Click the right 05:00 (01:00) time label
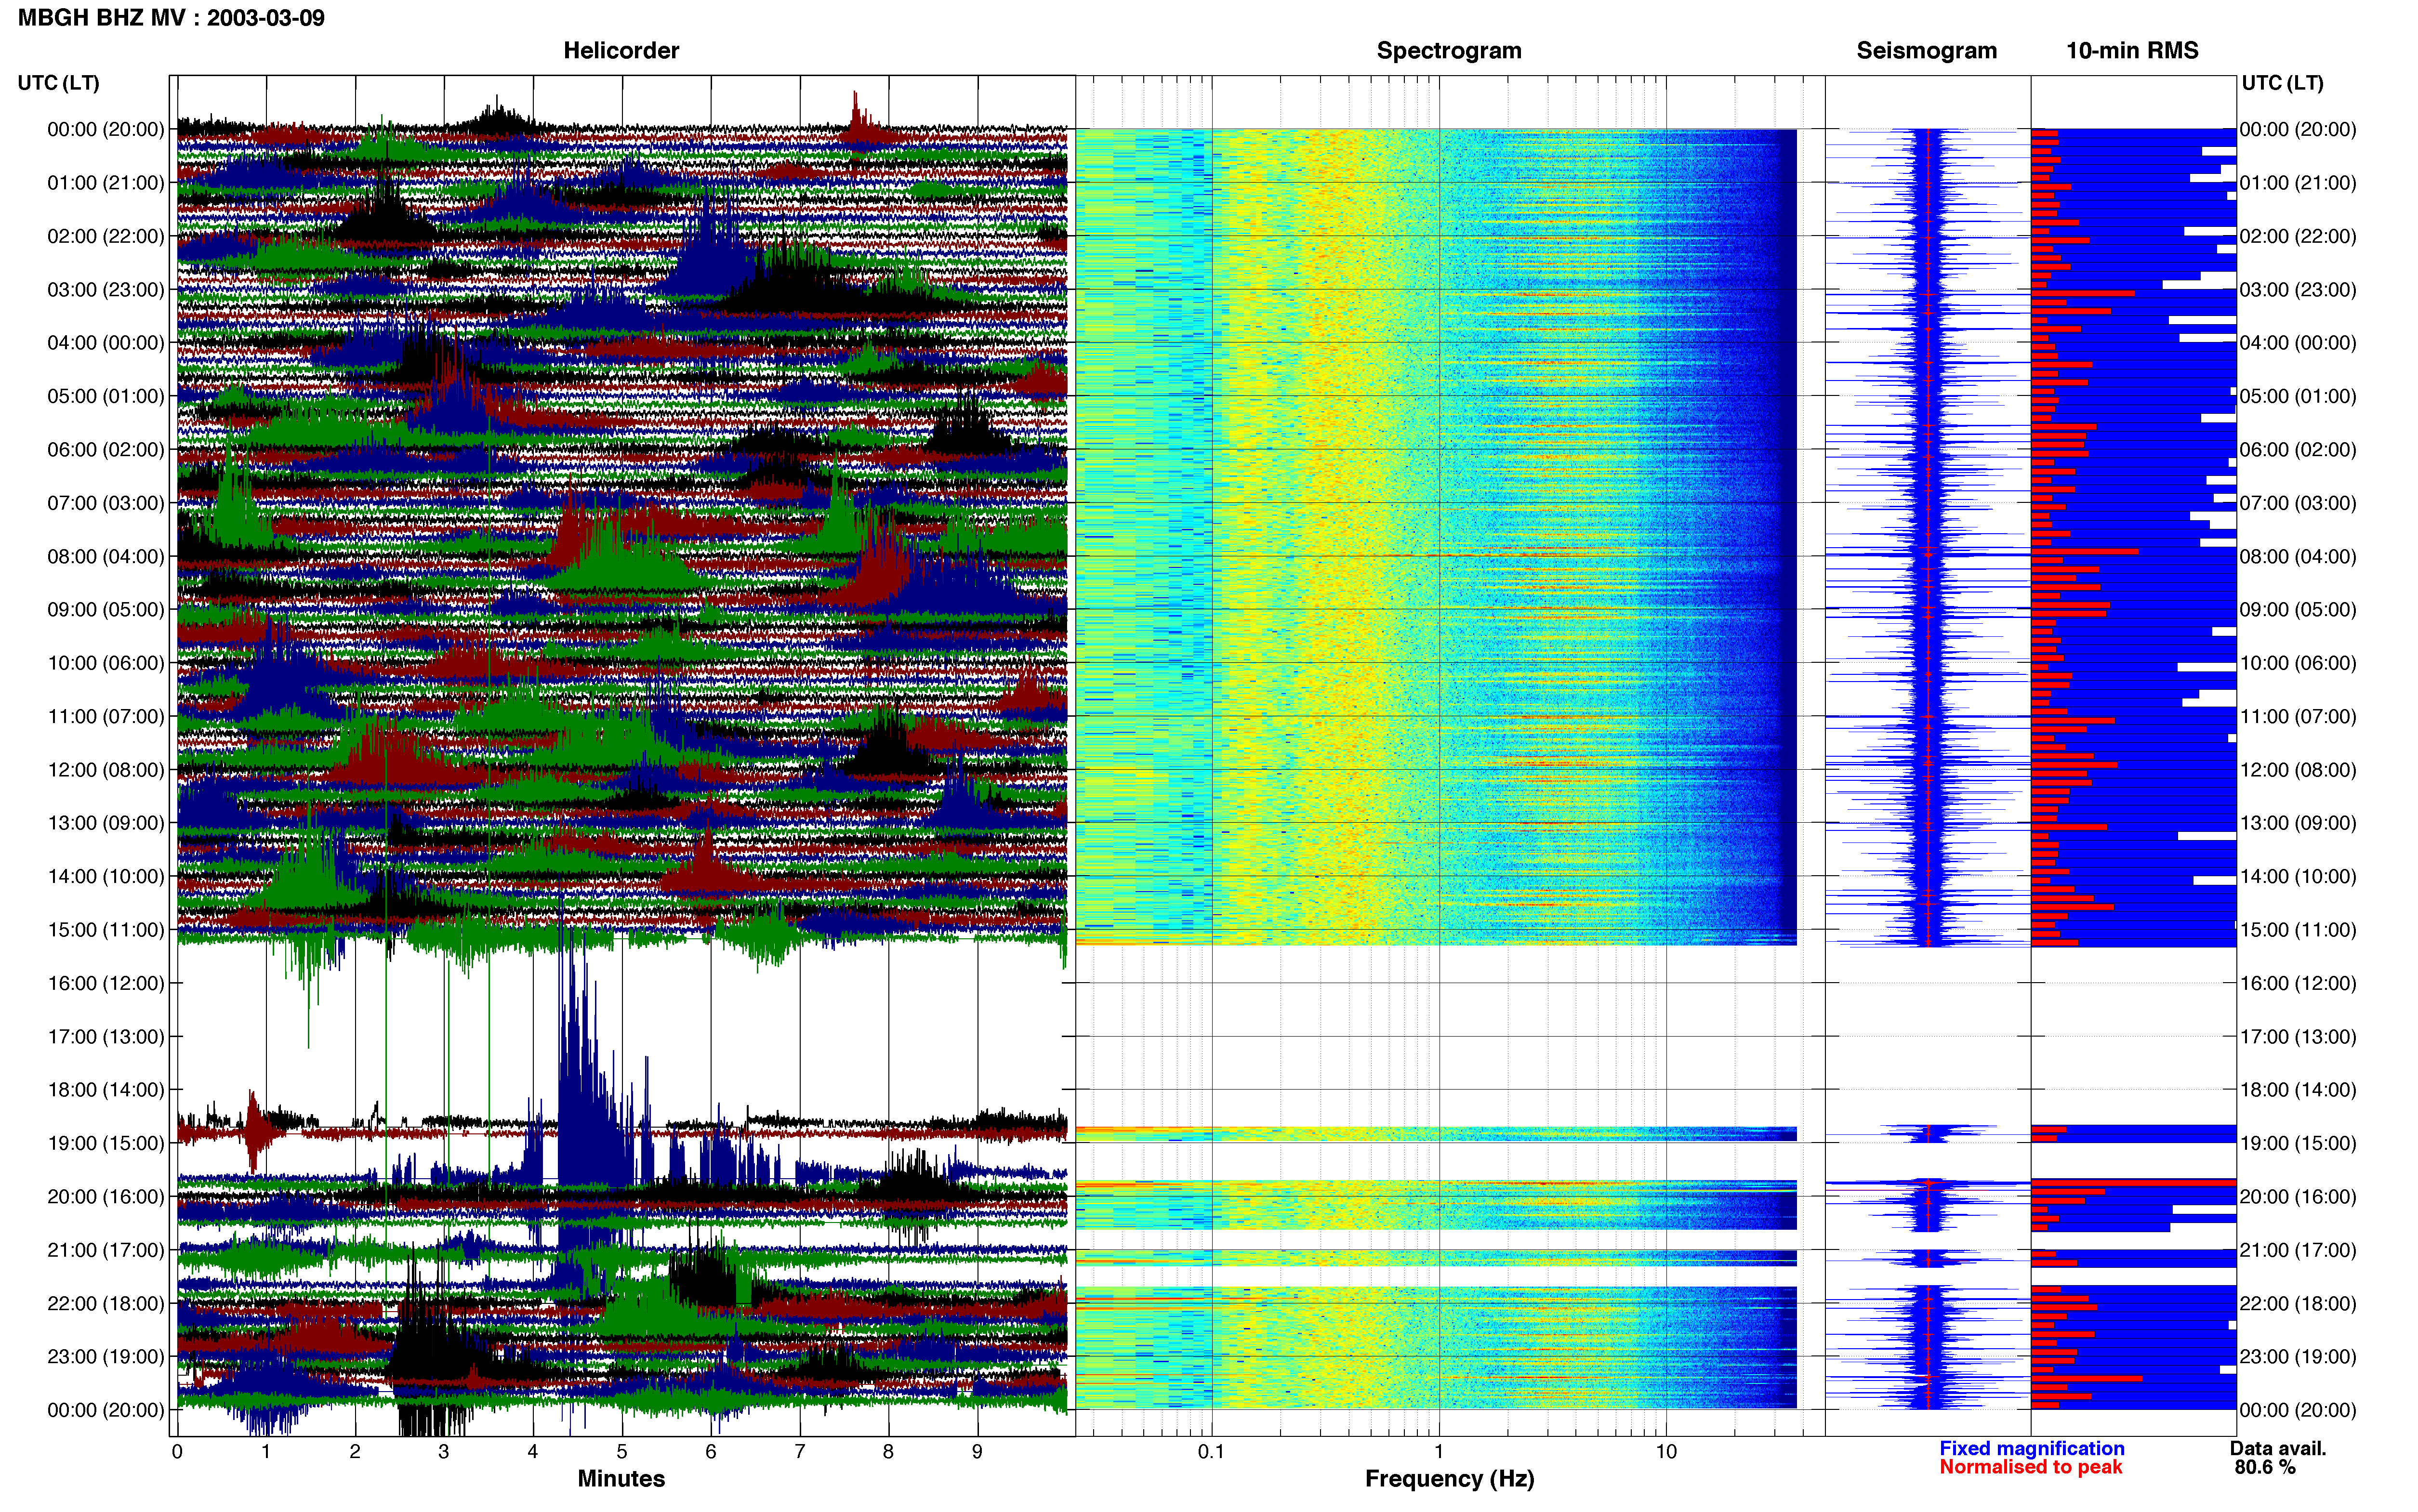The image size is (2418, 1512). click(2298, 397)
